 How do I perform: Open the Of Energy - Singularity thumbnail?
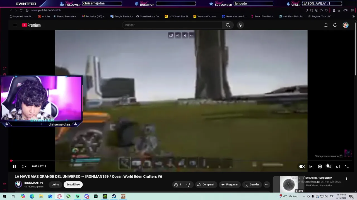289,184
